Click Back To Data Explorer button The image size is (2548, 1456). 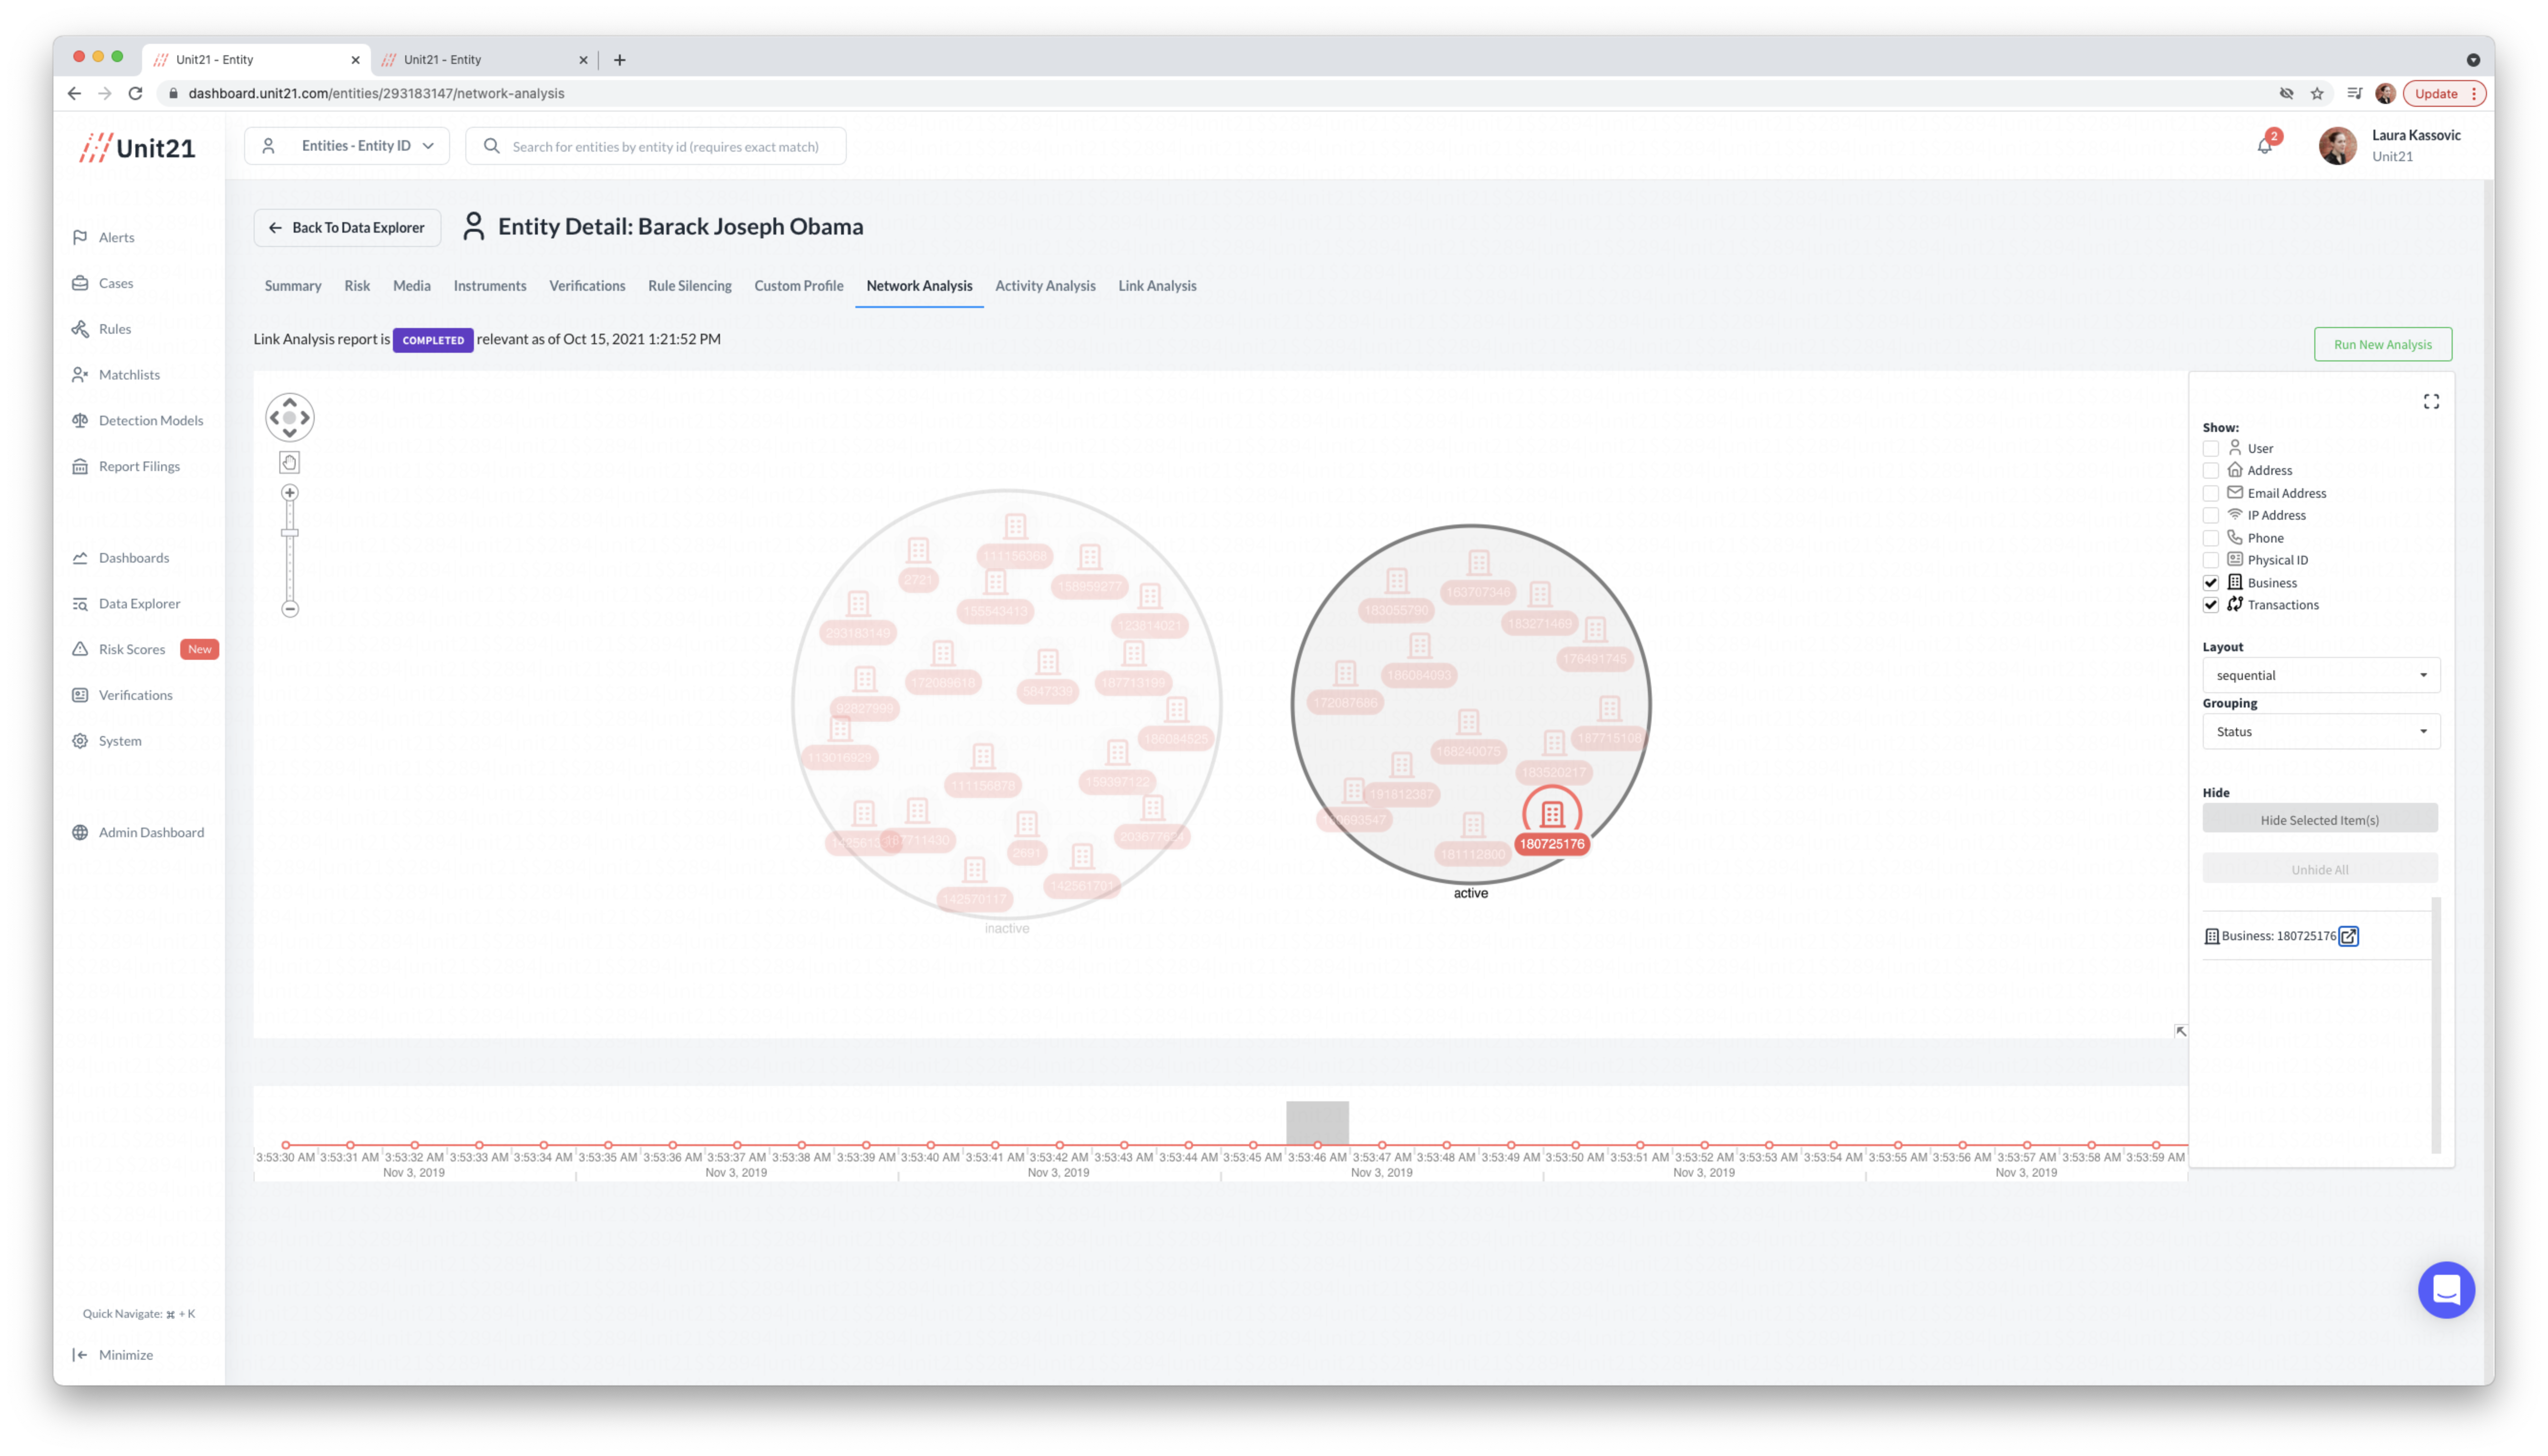click(x=347, y=228)
